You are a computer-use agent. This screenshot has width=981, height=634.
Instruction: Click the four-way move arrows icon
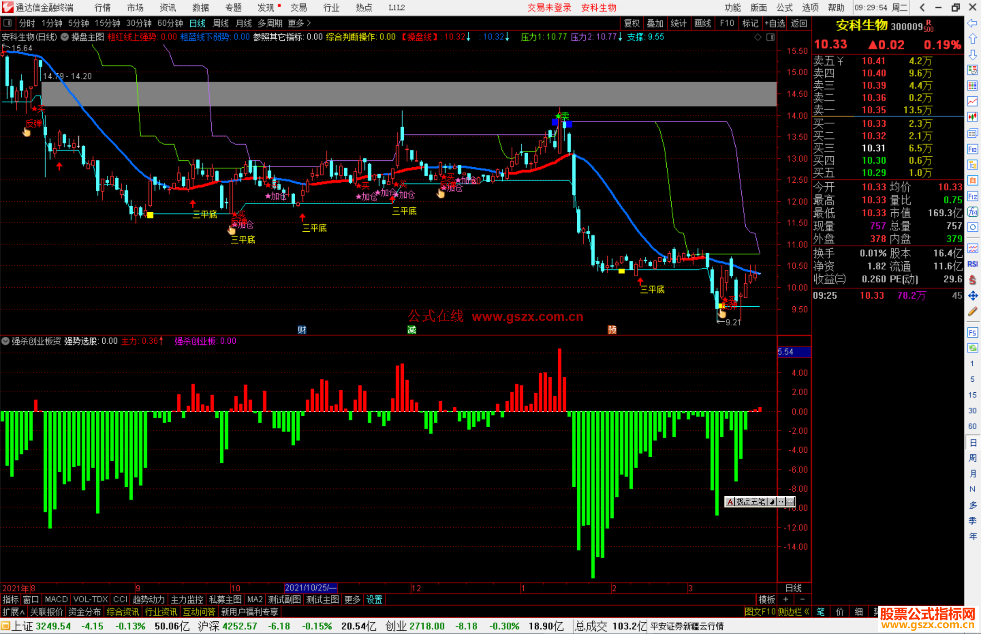tap(972, 296)
